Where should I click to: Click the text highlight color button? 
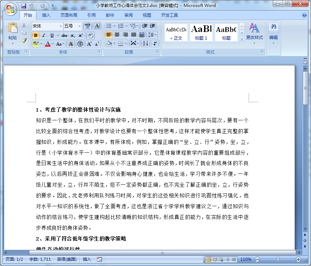click(x=36, y=44)
